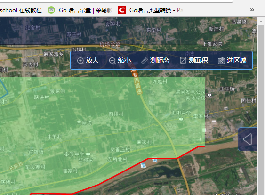The width and height of the screenshot is (265, 195).
Task: Click the 牛羊村 map label
Action: 55,137
